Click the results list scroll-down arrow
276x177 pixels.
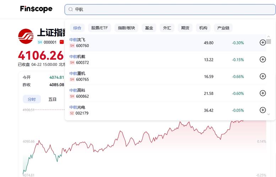[x=269, y=114]
